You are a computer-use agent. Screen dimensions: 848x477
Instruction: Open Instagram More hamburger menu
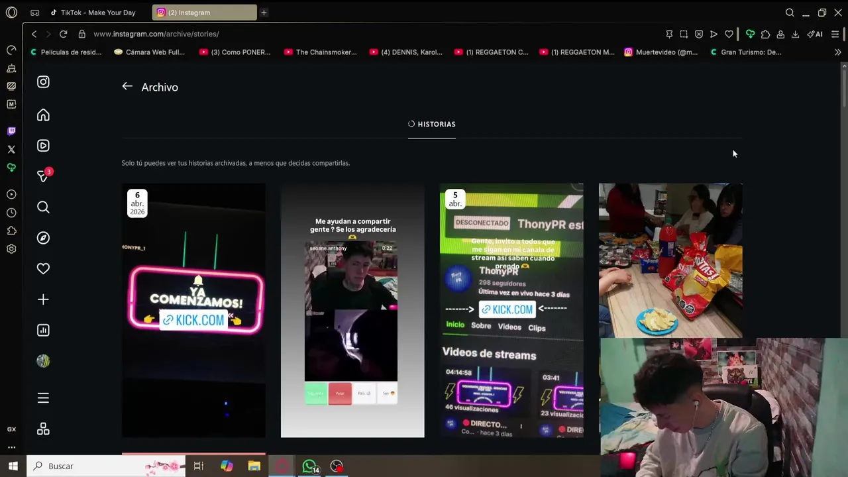click(43, 397)
